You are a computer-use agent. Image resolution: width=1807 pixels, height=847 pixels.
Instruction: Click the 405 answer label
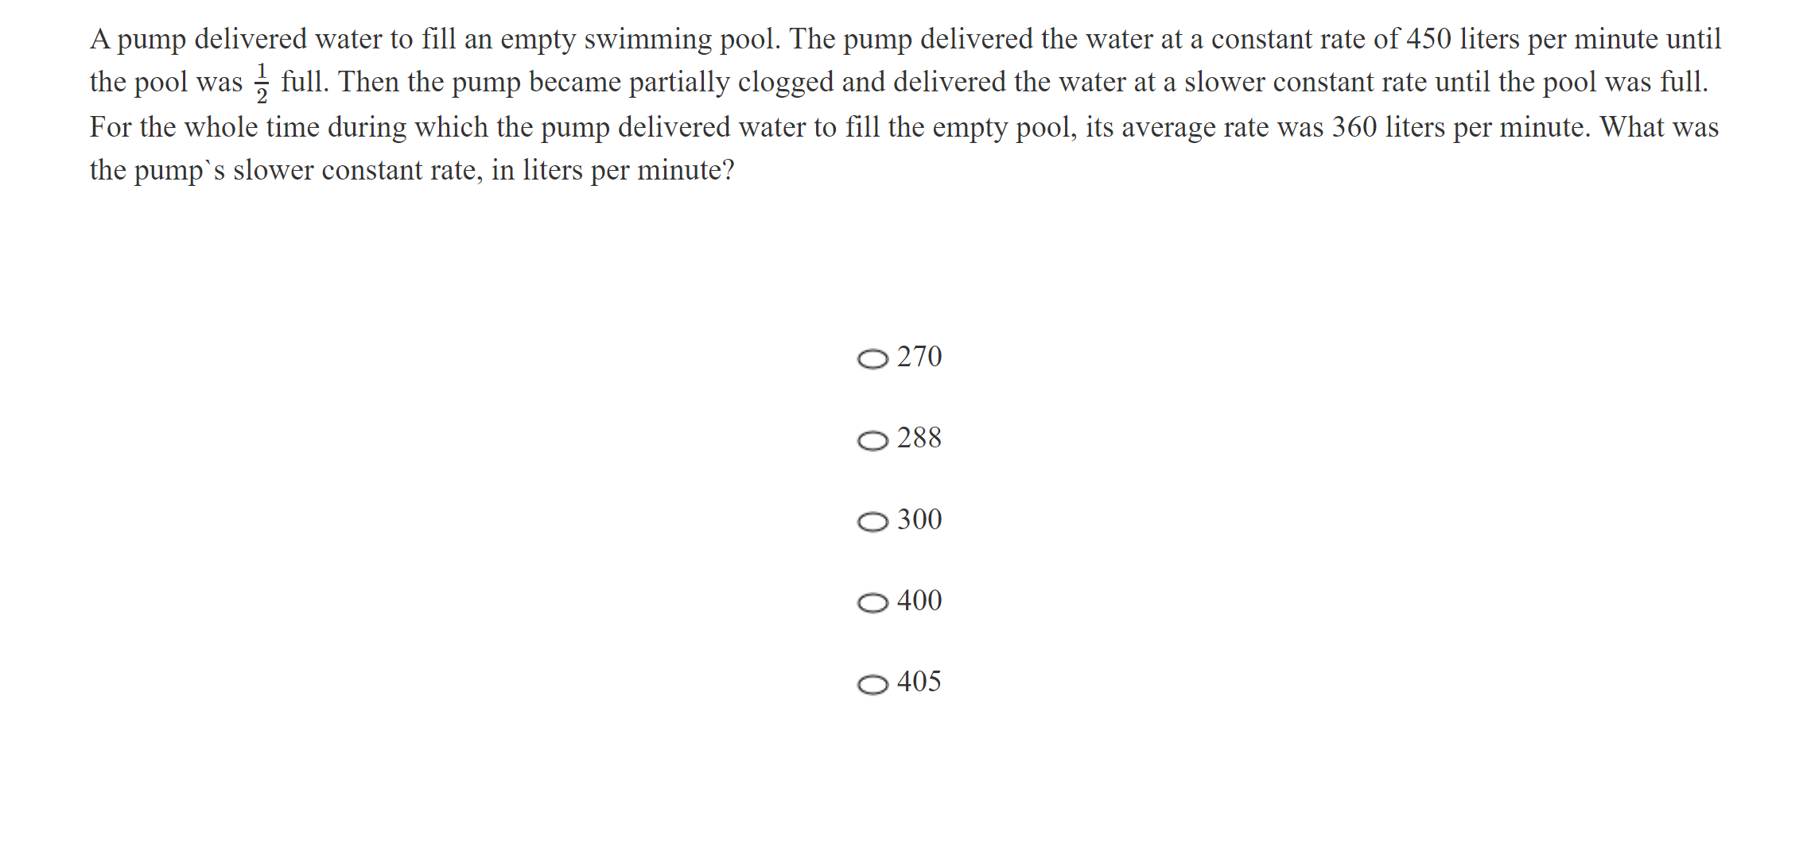click(x=919, y=682)
